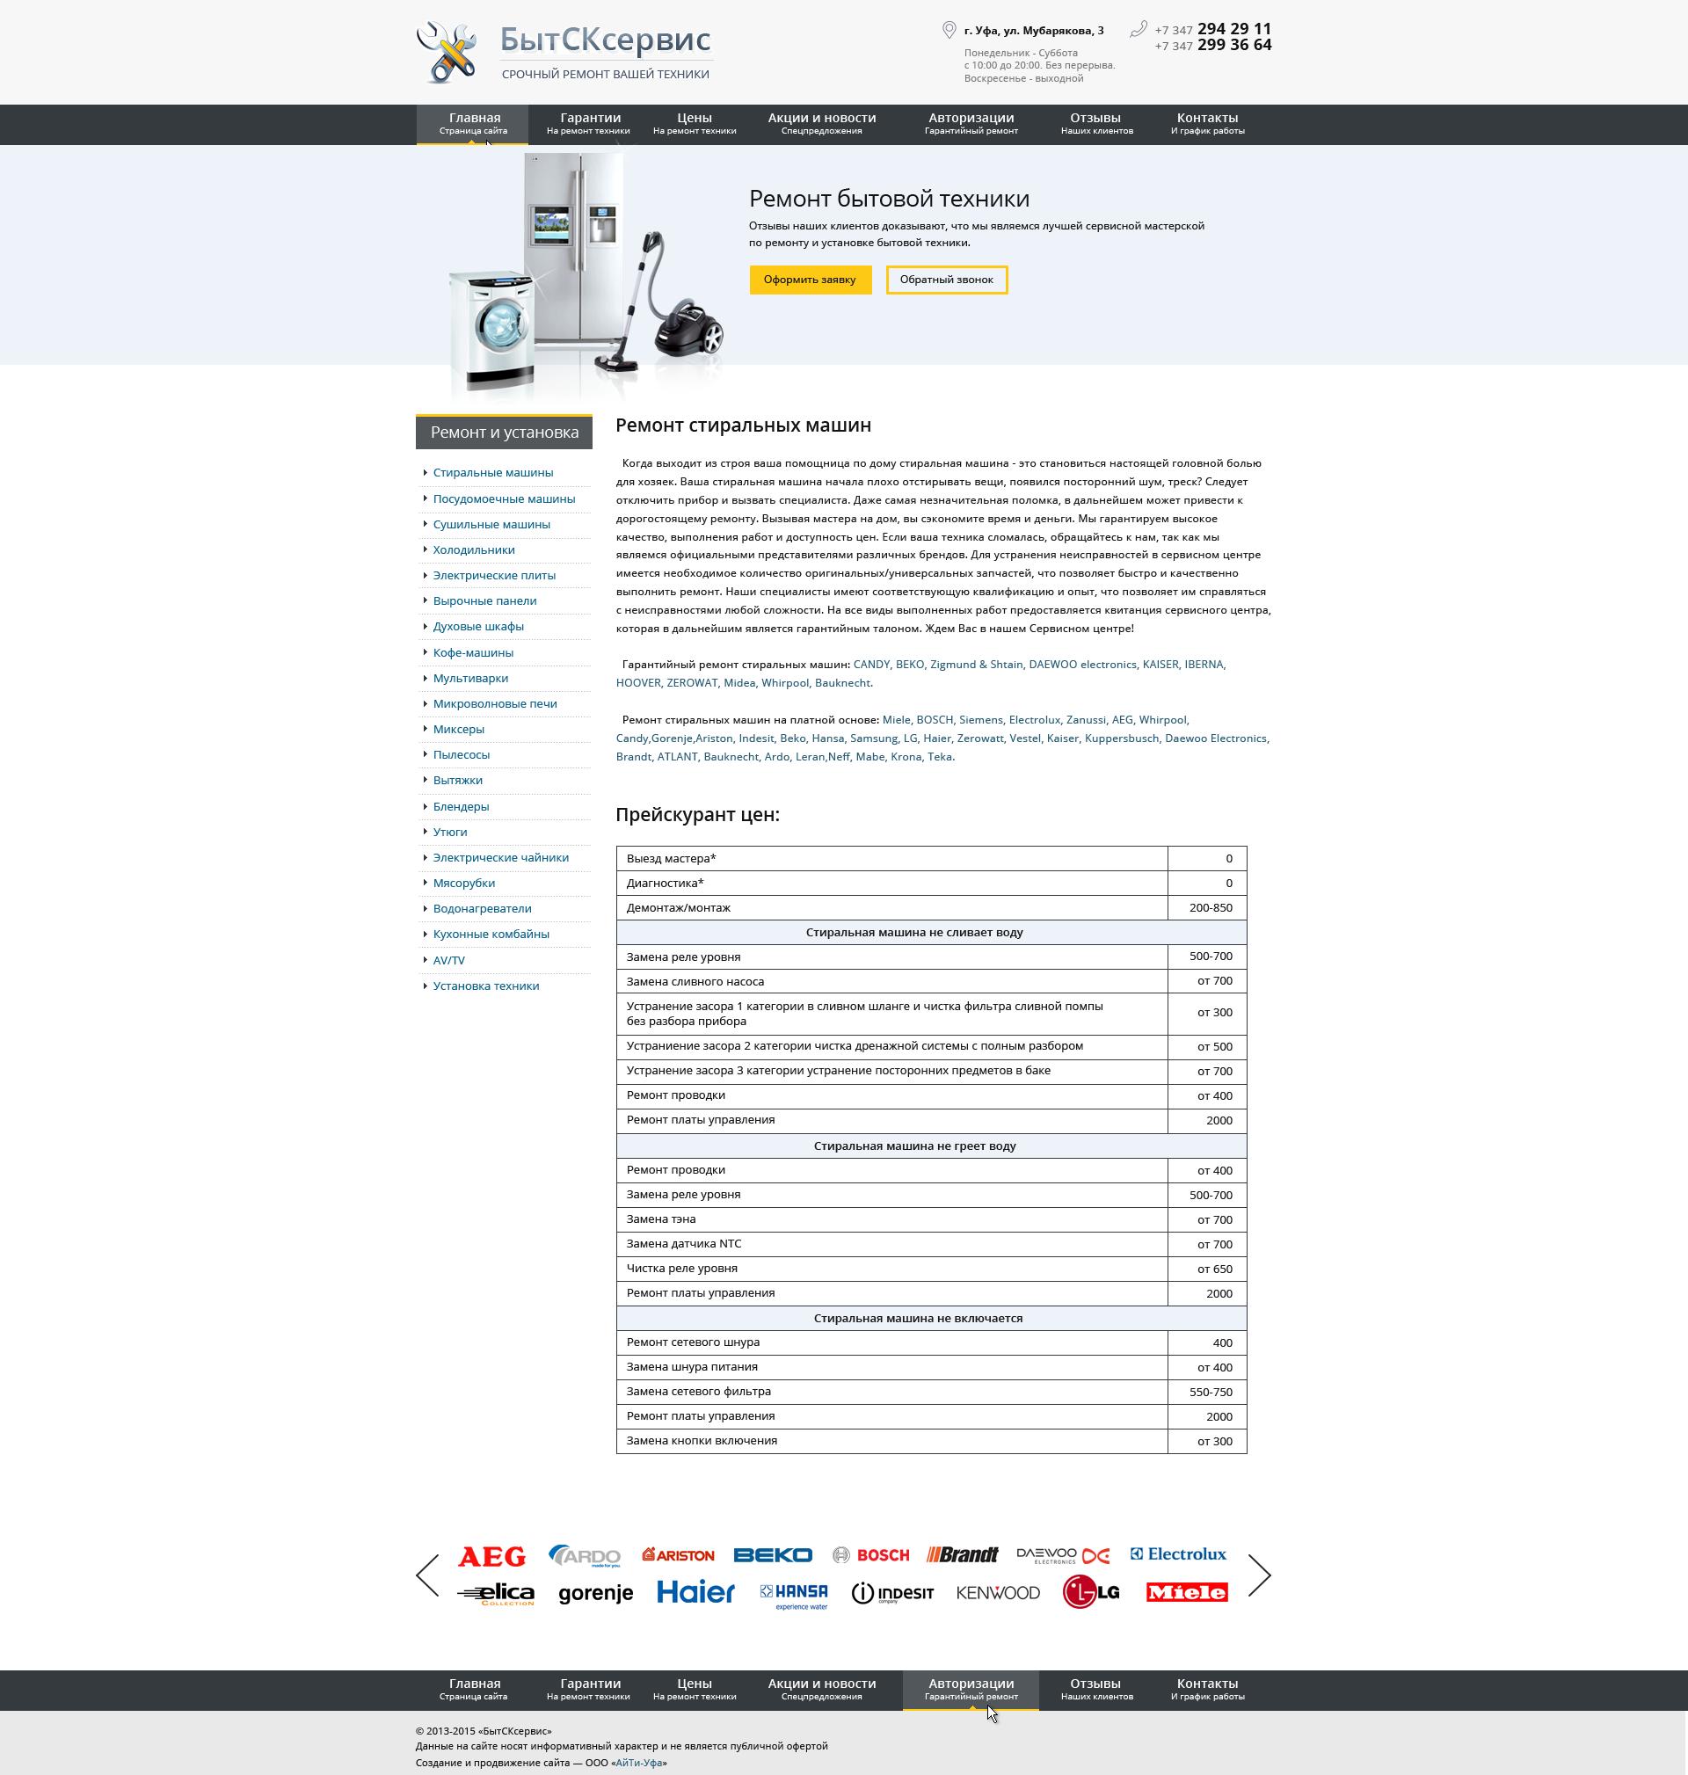Open Главная in top navigation

click(x=472, y=124)
